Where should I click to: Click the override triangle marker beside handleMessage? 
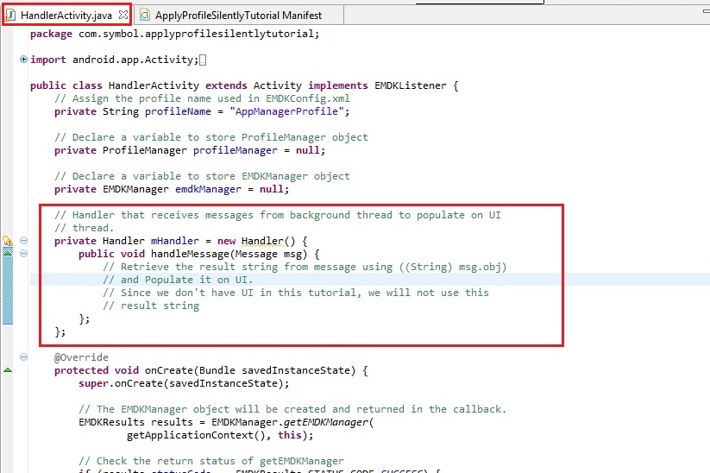(8, 254)
